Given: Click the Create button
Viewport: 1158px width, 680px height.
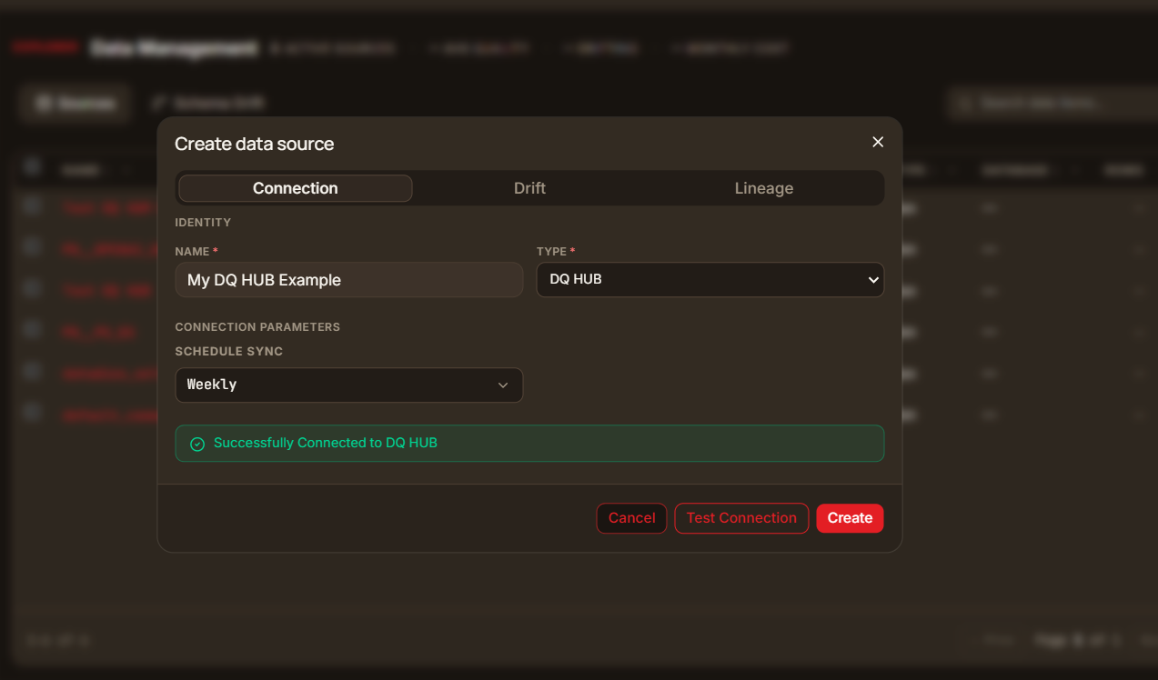Looking at the screenshot, I should pyautogui.click(x=850, y=518).
